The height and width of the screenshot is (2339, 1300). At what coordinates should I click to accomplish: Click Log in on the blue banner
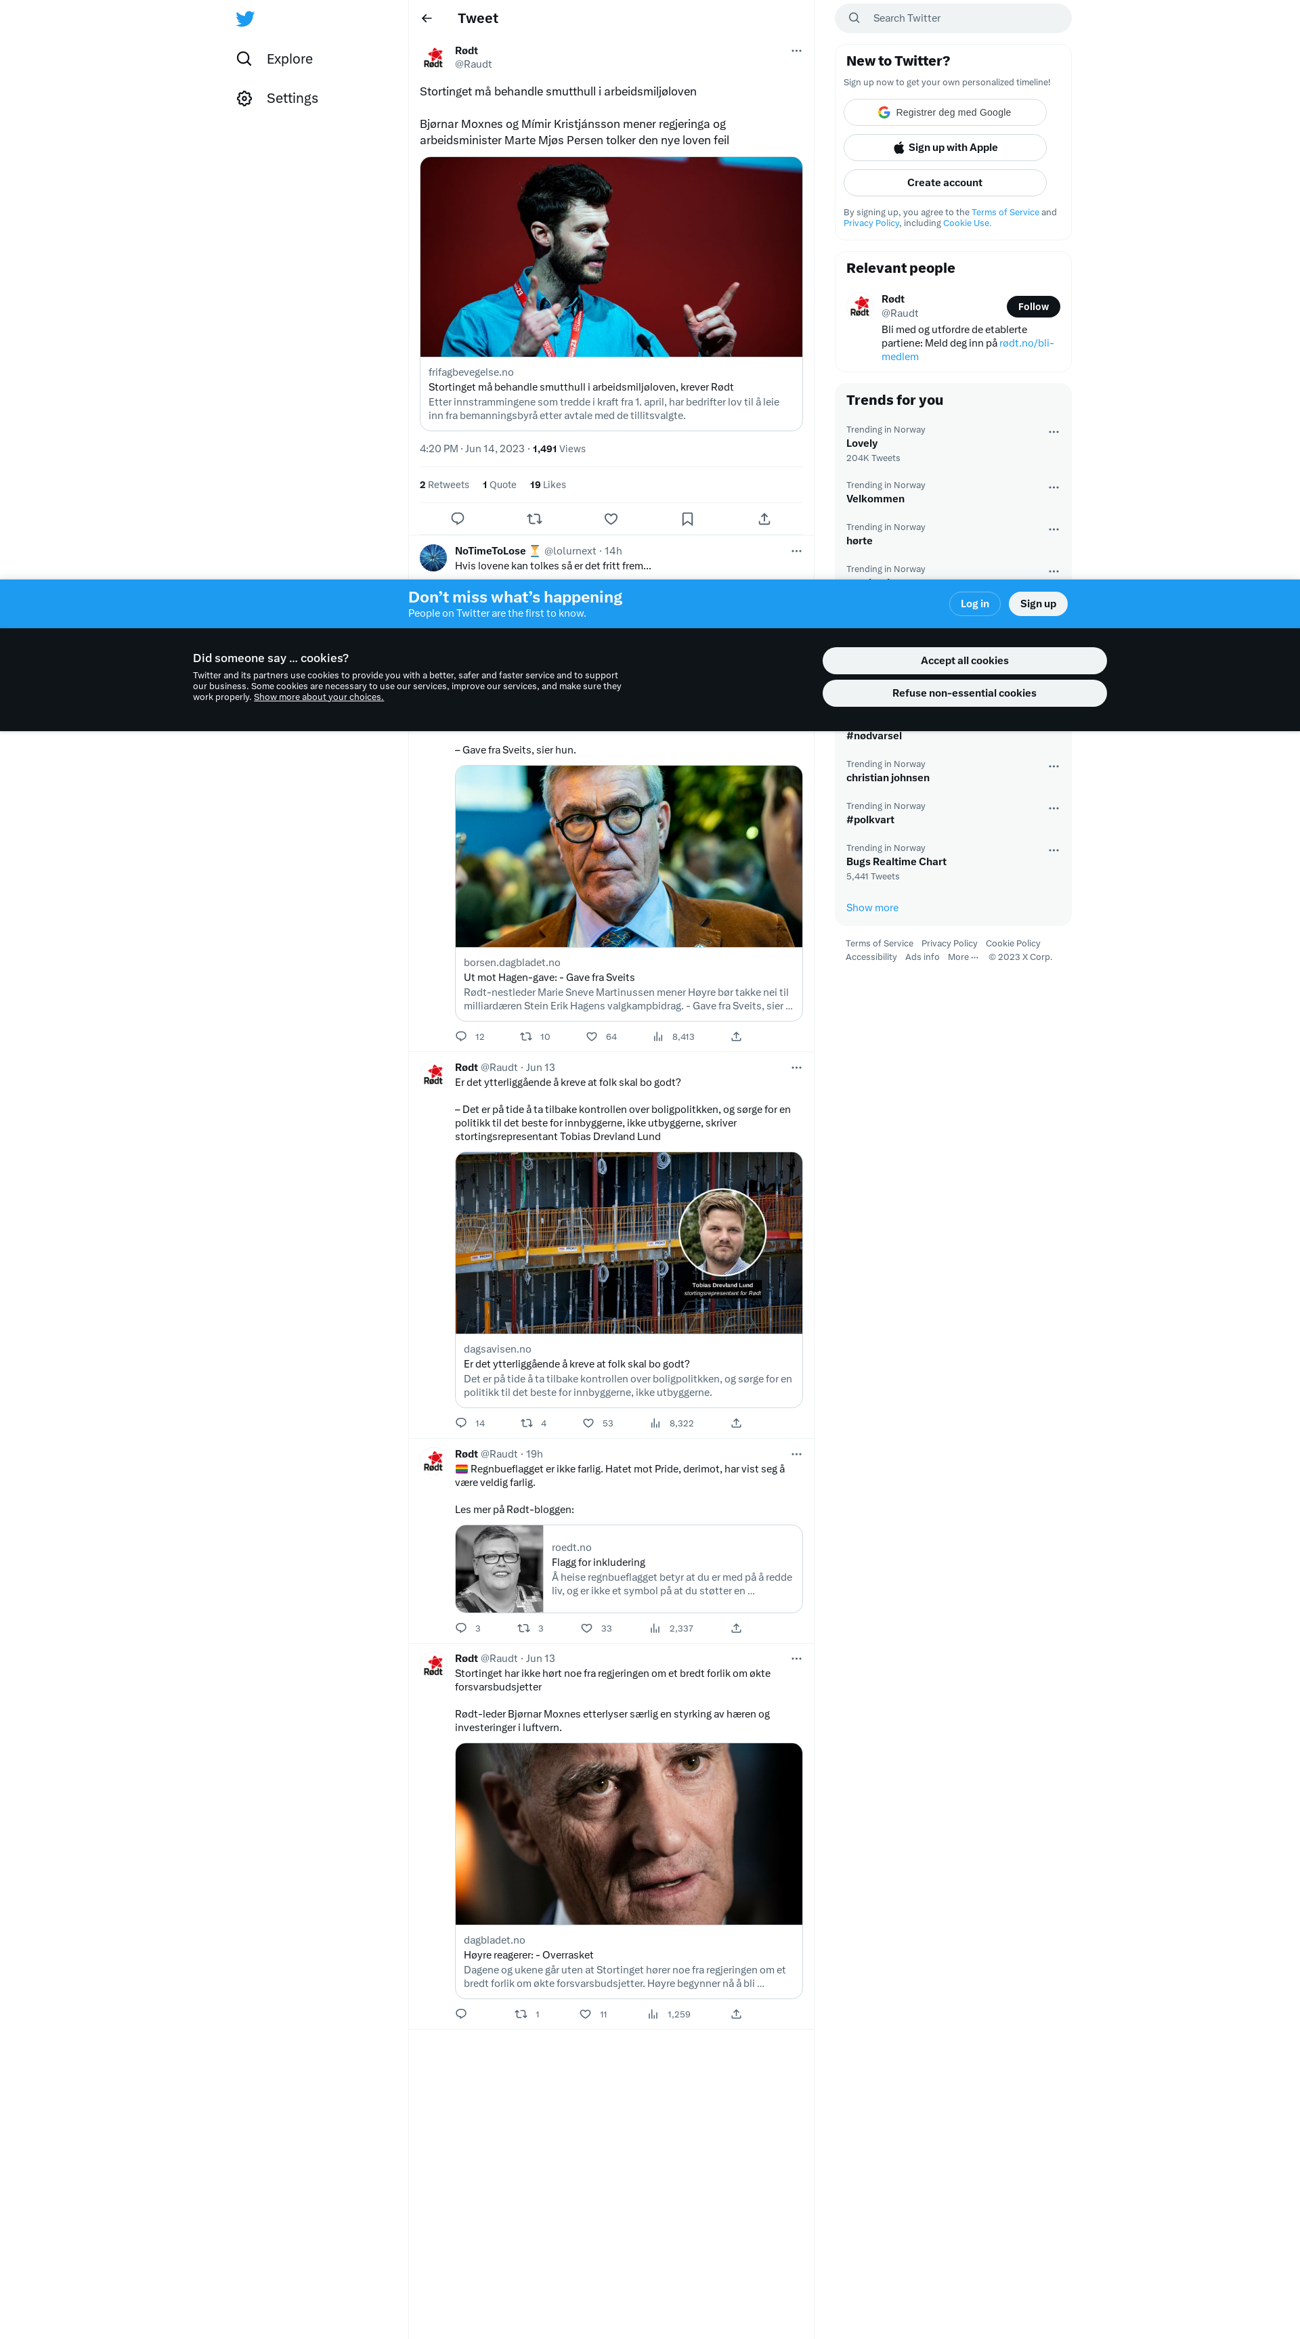(x=974, y=604)
